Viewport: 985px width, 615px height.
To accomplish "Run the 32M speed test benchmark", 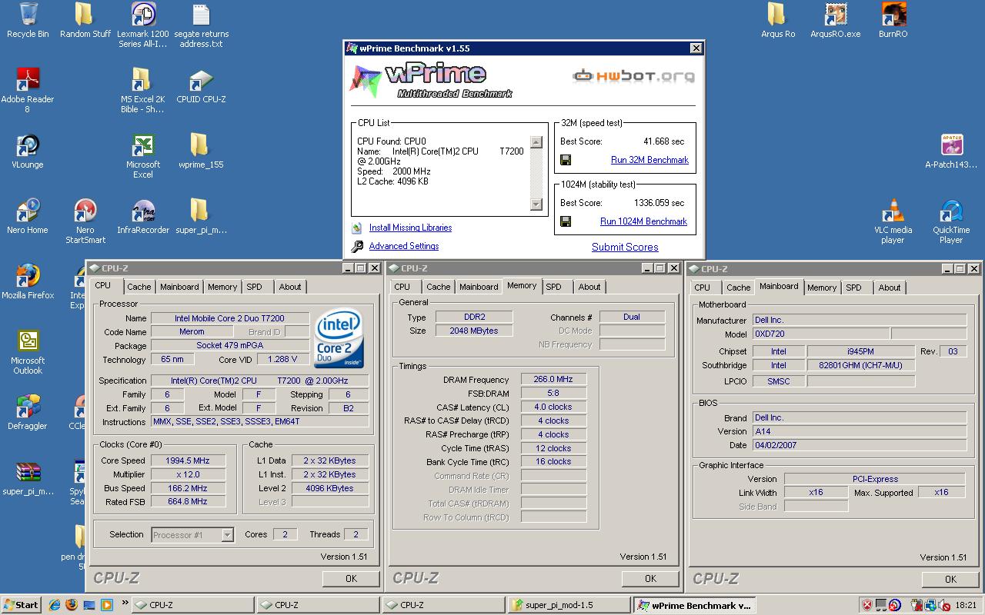I will pos(649,160).
